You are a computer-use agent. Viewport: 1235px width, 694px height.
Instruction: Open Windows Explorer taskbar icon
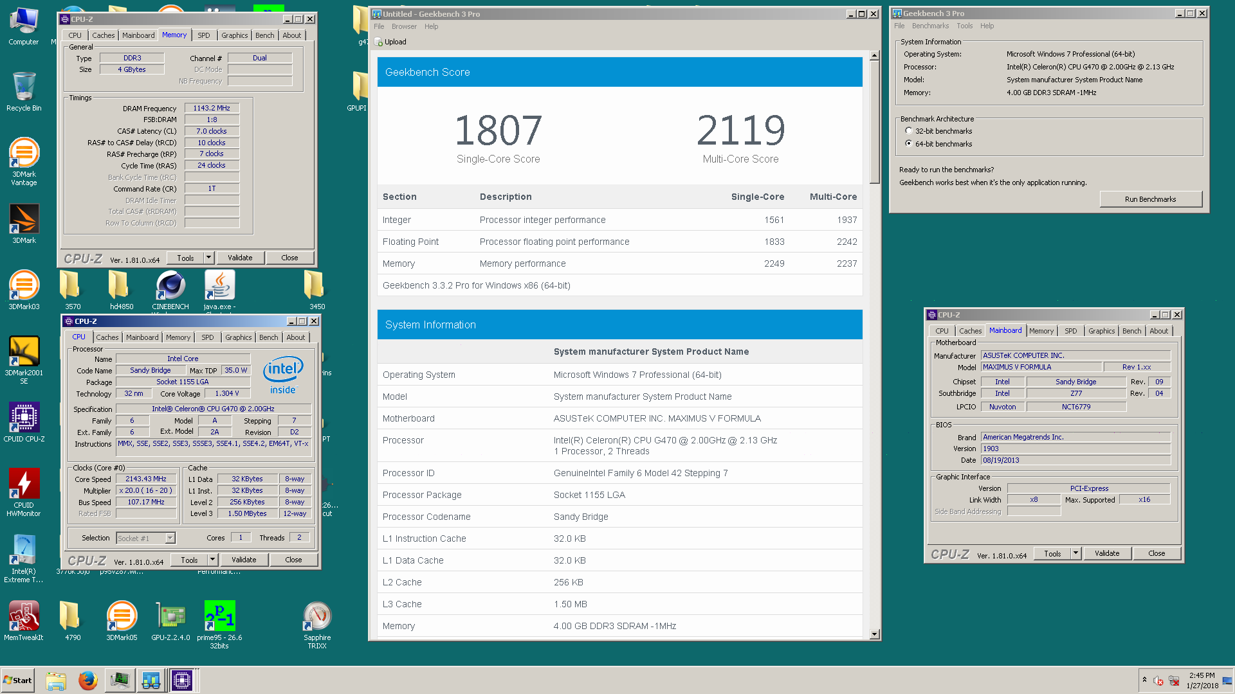56,680
